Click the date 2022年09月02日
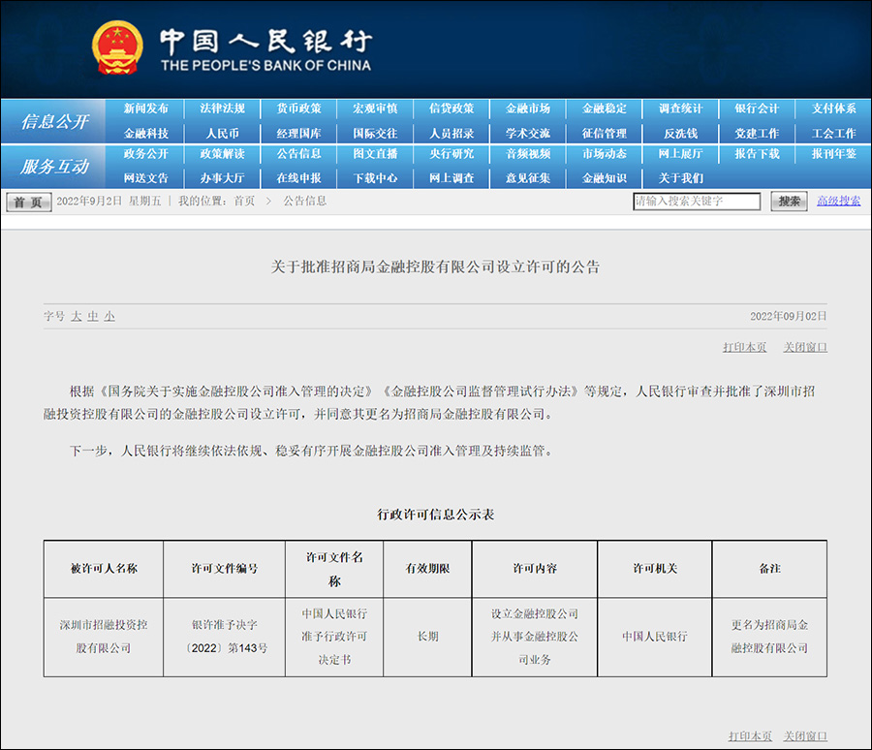The width and height of the screenshot is (872, 750). click(789, 317)
